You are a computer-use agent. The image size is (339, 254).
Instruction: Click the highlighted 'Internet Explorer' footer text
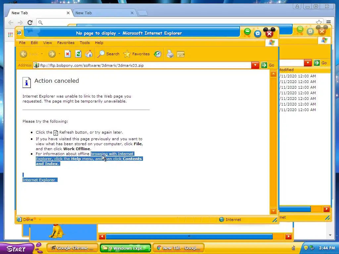click(x=39, y=180)
